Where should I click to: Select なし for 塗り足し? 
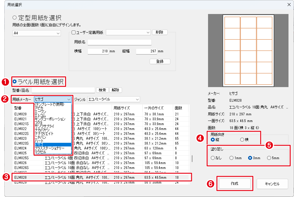pos(213,158)
